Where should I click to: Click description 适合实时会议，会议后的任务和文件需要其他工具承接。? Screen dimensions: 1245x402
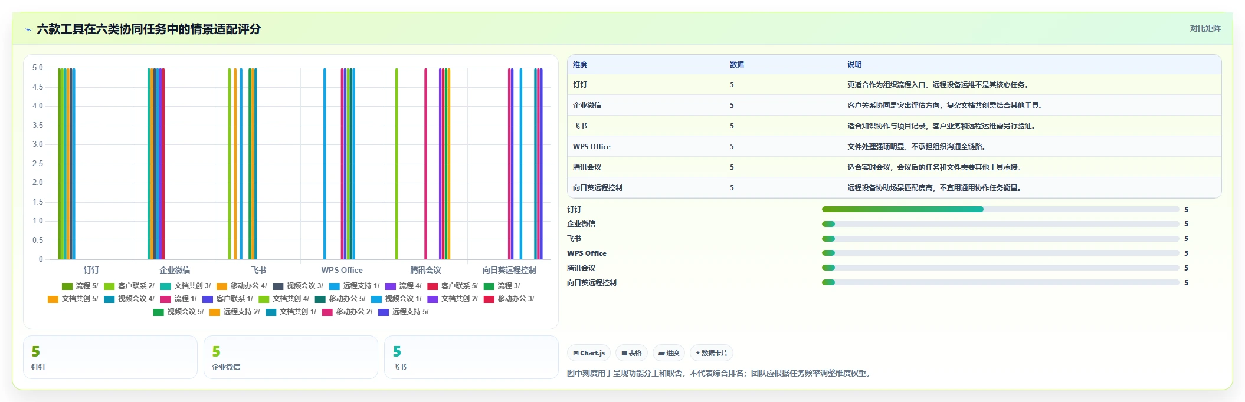click(x=935, y=167)
